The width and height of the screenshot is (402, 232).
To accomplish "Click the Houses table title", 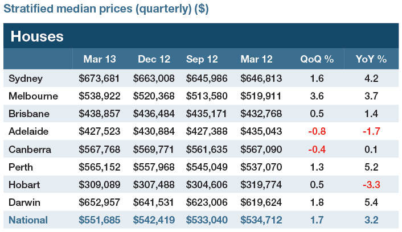I will 36,36.
